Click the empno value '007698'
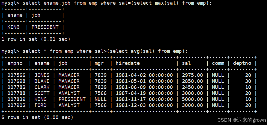267x125 pixels. point(16,81)
